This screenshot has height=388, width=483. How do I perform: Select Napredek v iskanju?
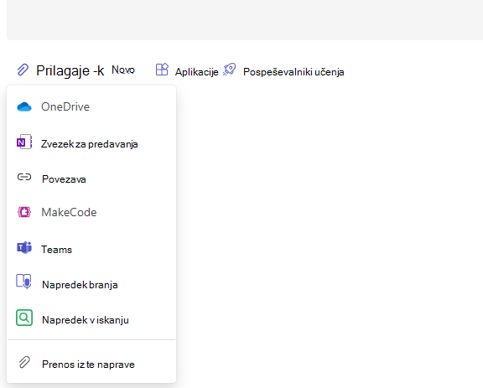(91, 319)
